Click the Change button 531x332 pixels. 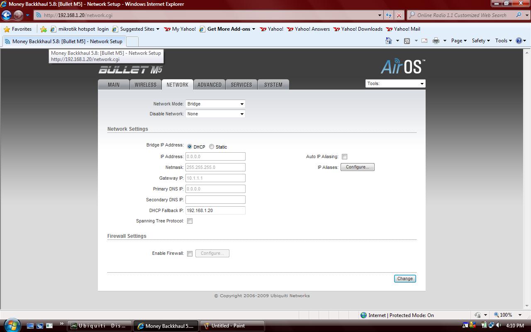[x=405, y=278]
